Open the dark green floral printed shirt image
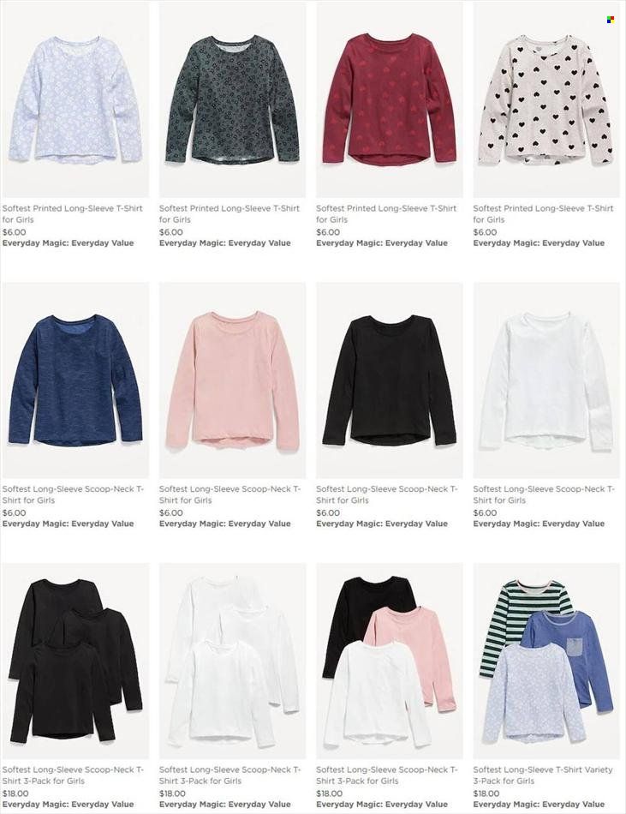This screenshot has width=626, height=814. tap(232, 99)
